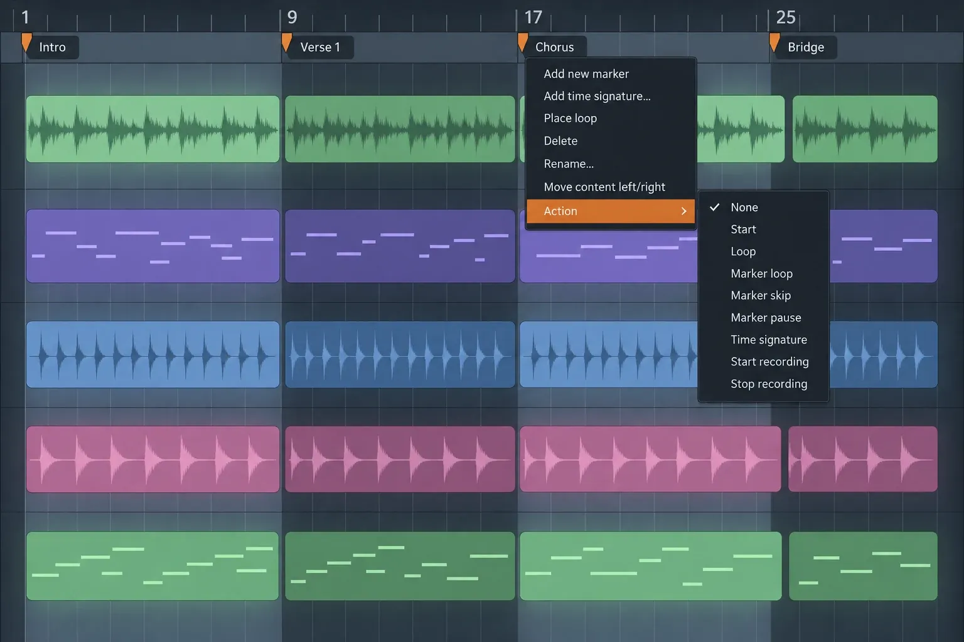
Task: Click bar 1 on the ruler
Action: [x=25, y=17]
